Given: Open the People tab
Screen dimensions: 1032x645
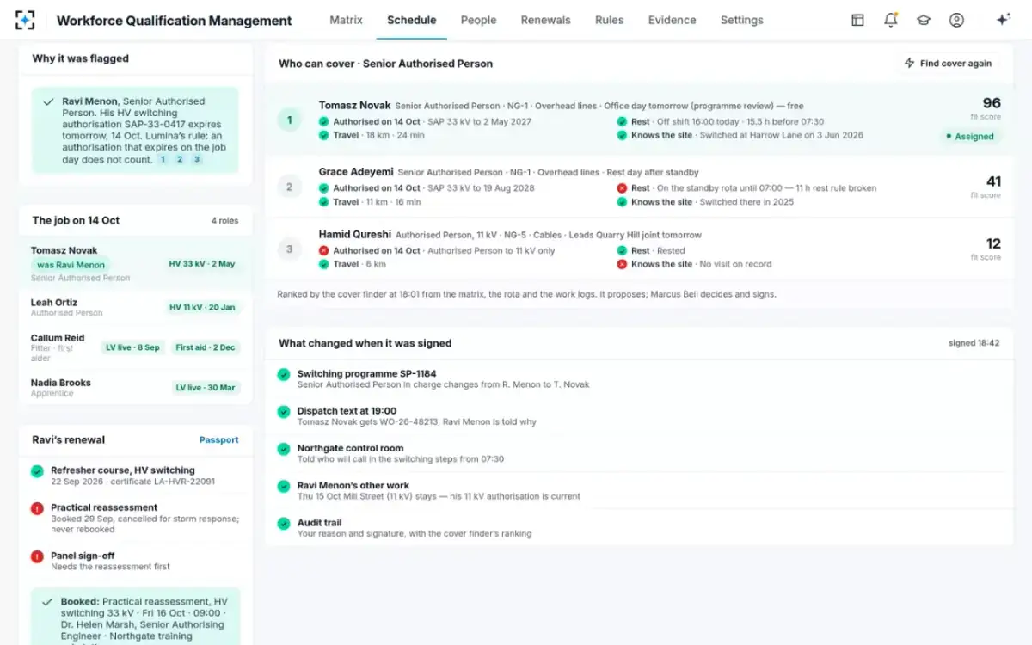Looking at the screenshot, I should pos(478,20).
